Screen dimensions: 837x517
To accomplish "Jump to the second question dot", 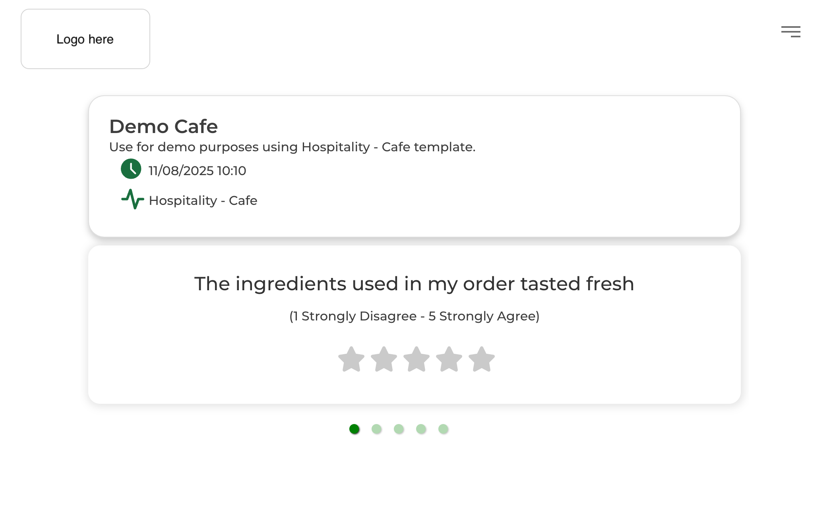I will 377,429.
